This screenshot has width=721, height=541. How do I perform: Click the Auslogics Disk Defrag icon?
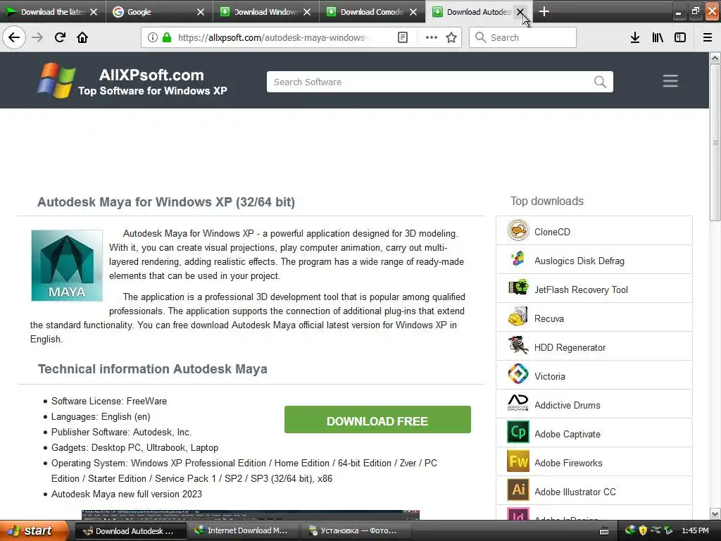pos(518,259)
